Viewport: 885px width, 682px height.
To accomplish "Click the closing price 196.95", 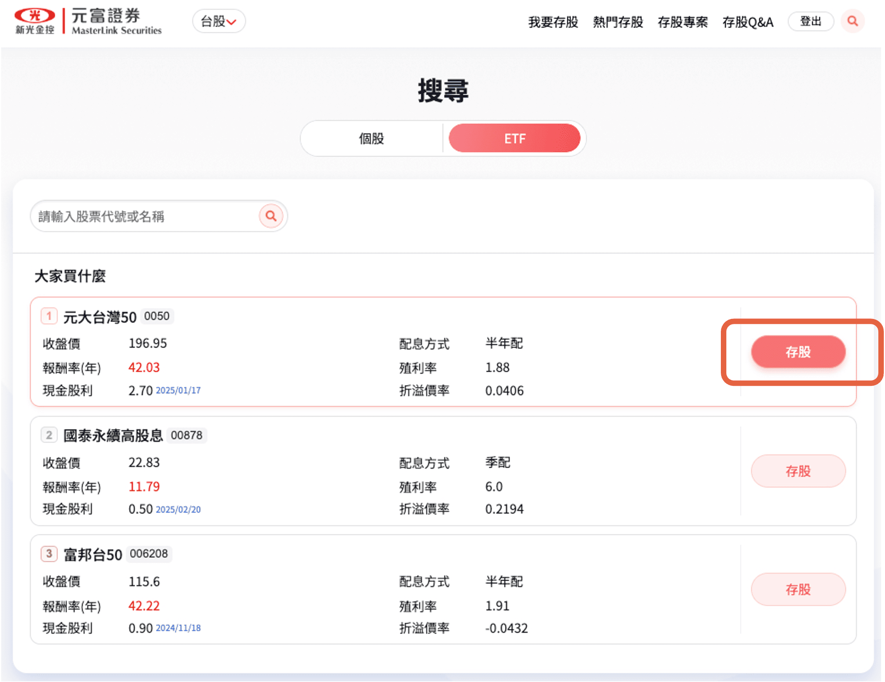I will click(x=148, y=344).
